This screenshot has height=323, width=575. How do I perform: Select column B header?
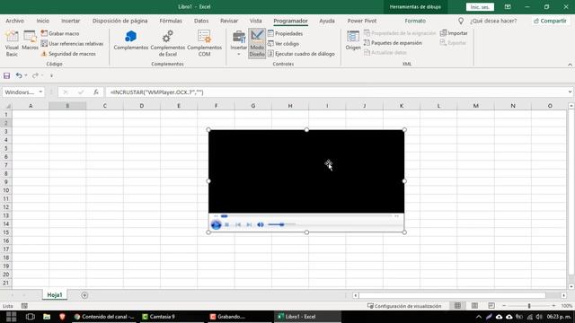click(67, 106)
